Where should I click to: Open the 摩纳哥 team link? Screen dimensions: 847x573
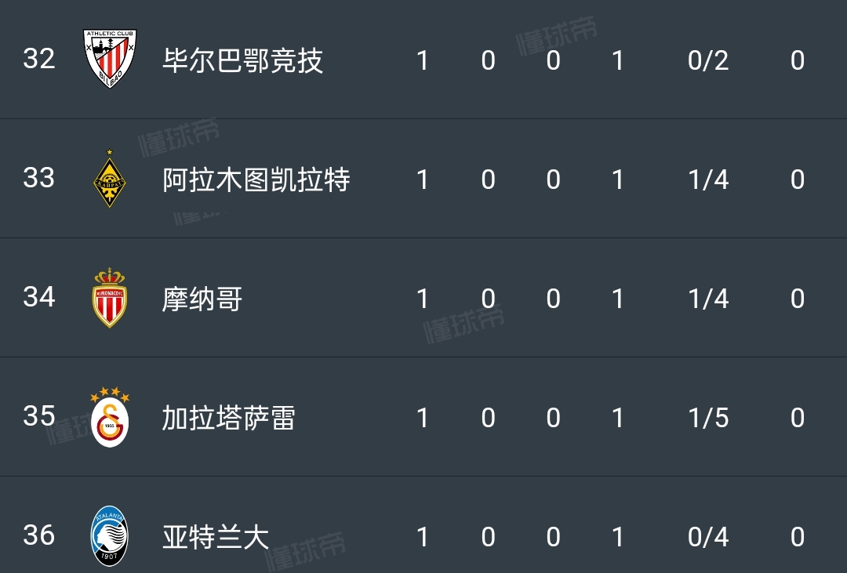click(x=202, y=299)
